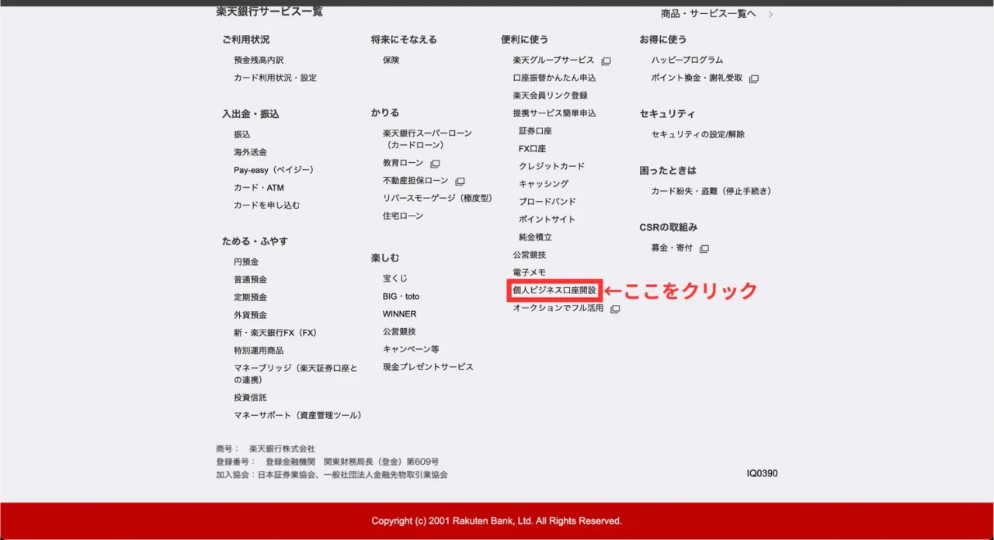Open セキュリティの設定/解除 link

tap(698, 134)
